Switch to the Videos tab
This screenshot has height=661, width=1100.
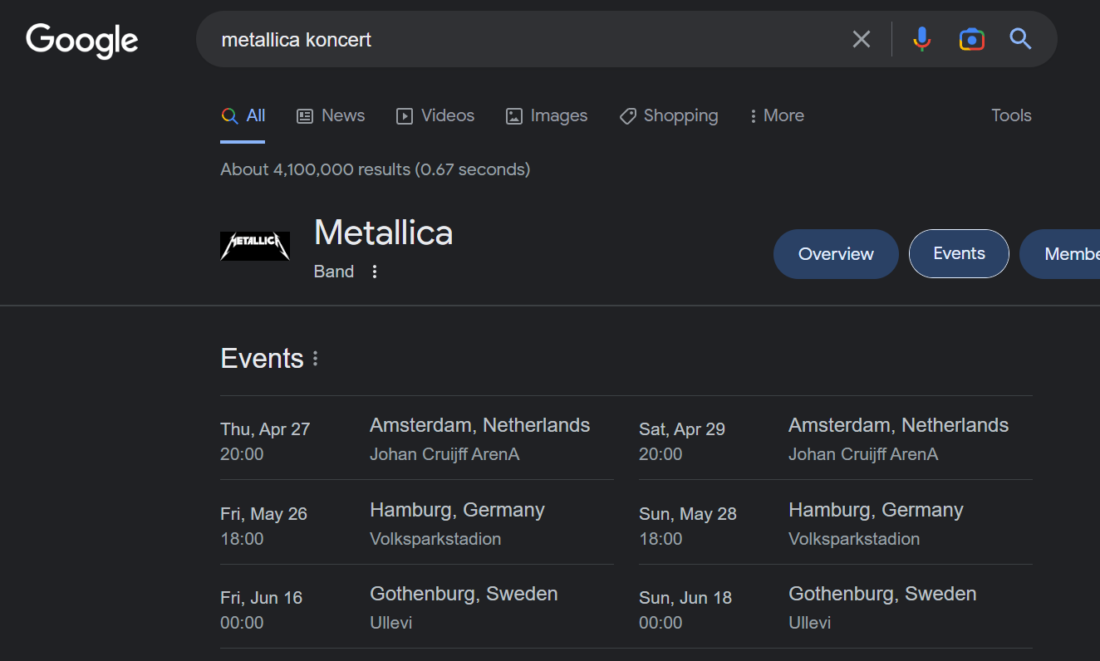[435, 115]
